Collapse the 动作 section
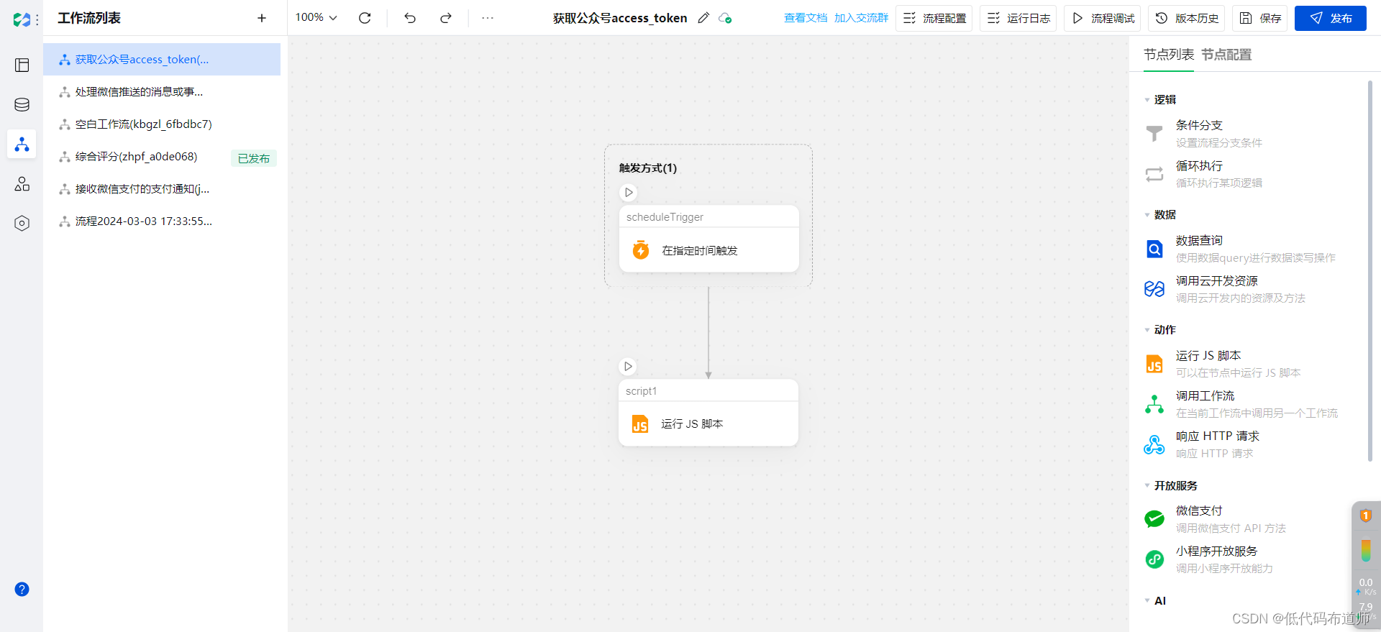Viewport: 1381px width, 632px height. tap(1147, 330)
